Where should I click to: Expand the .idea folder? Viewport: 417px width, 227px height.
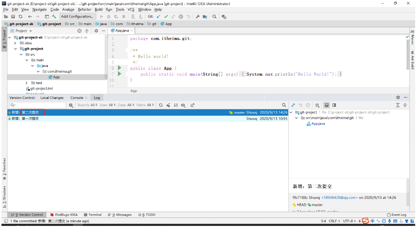coord(15,43)
